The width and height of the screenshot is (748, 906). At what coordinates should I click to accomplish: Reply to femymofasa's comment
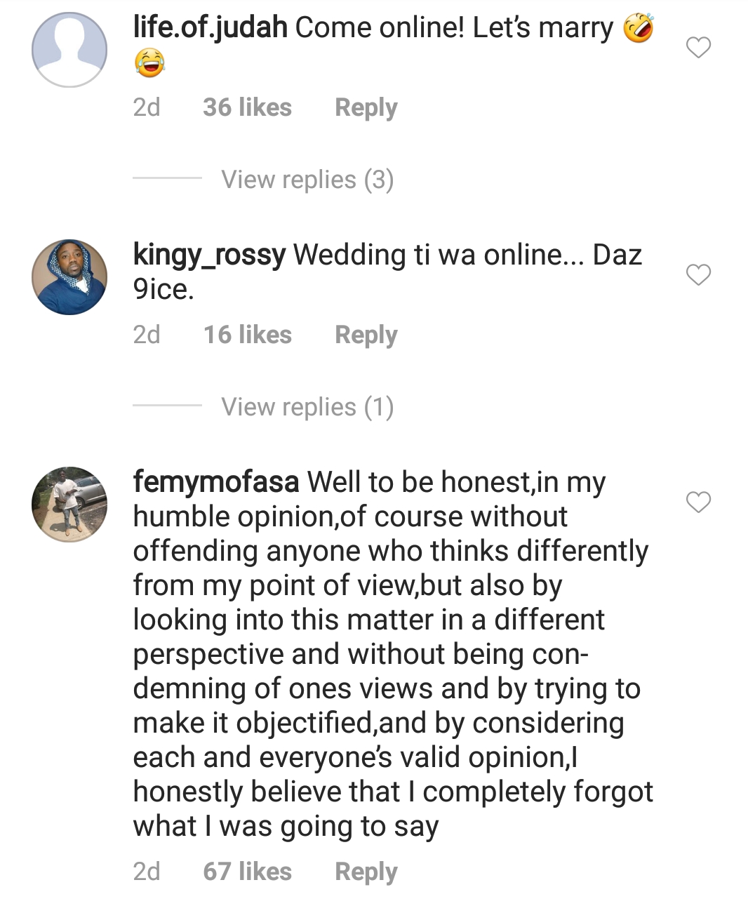[366, 872]
